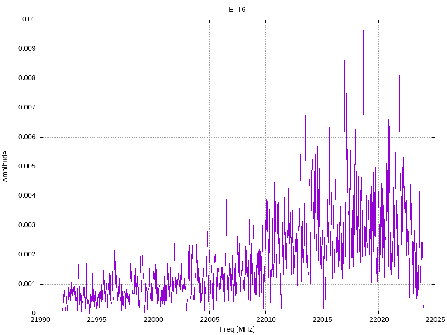Click the Freq [MHz] axis label
The image size is (447, 335).
click(237, 329)
